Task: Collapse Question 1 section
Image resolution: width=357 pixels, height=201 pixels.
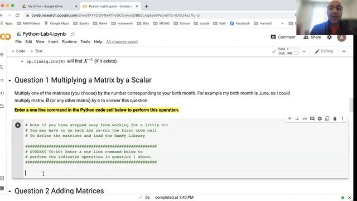Action: click(10, 80)
